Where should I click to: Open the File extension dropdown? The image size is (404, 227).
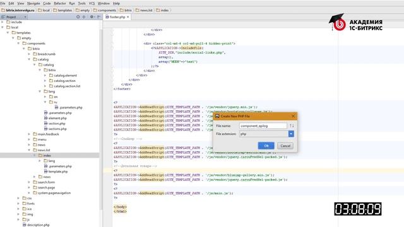coord(291,134)
